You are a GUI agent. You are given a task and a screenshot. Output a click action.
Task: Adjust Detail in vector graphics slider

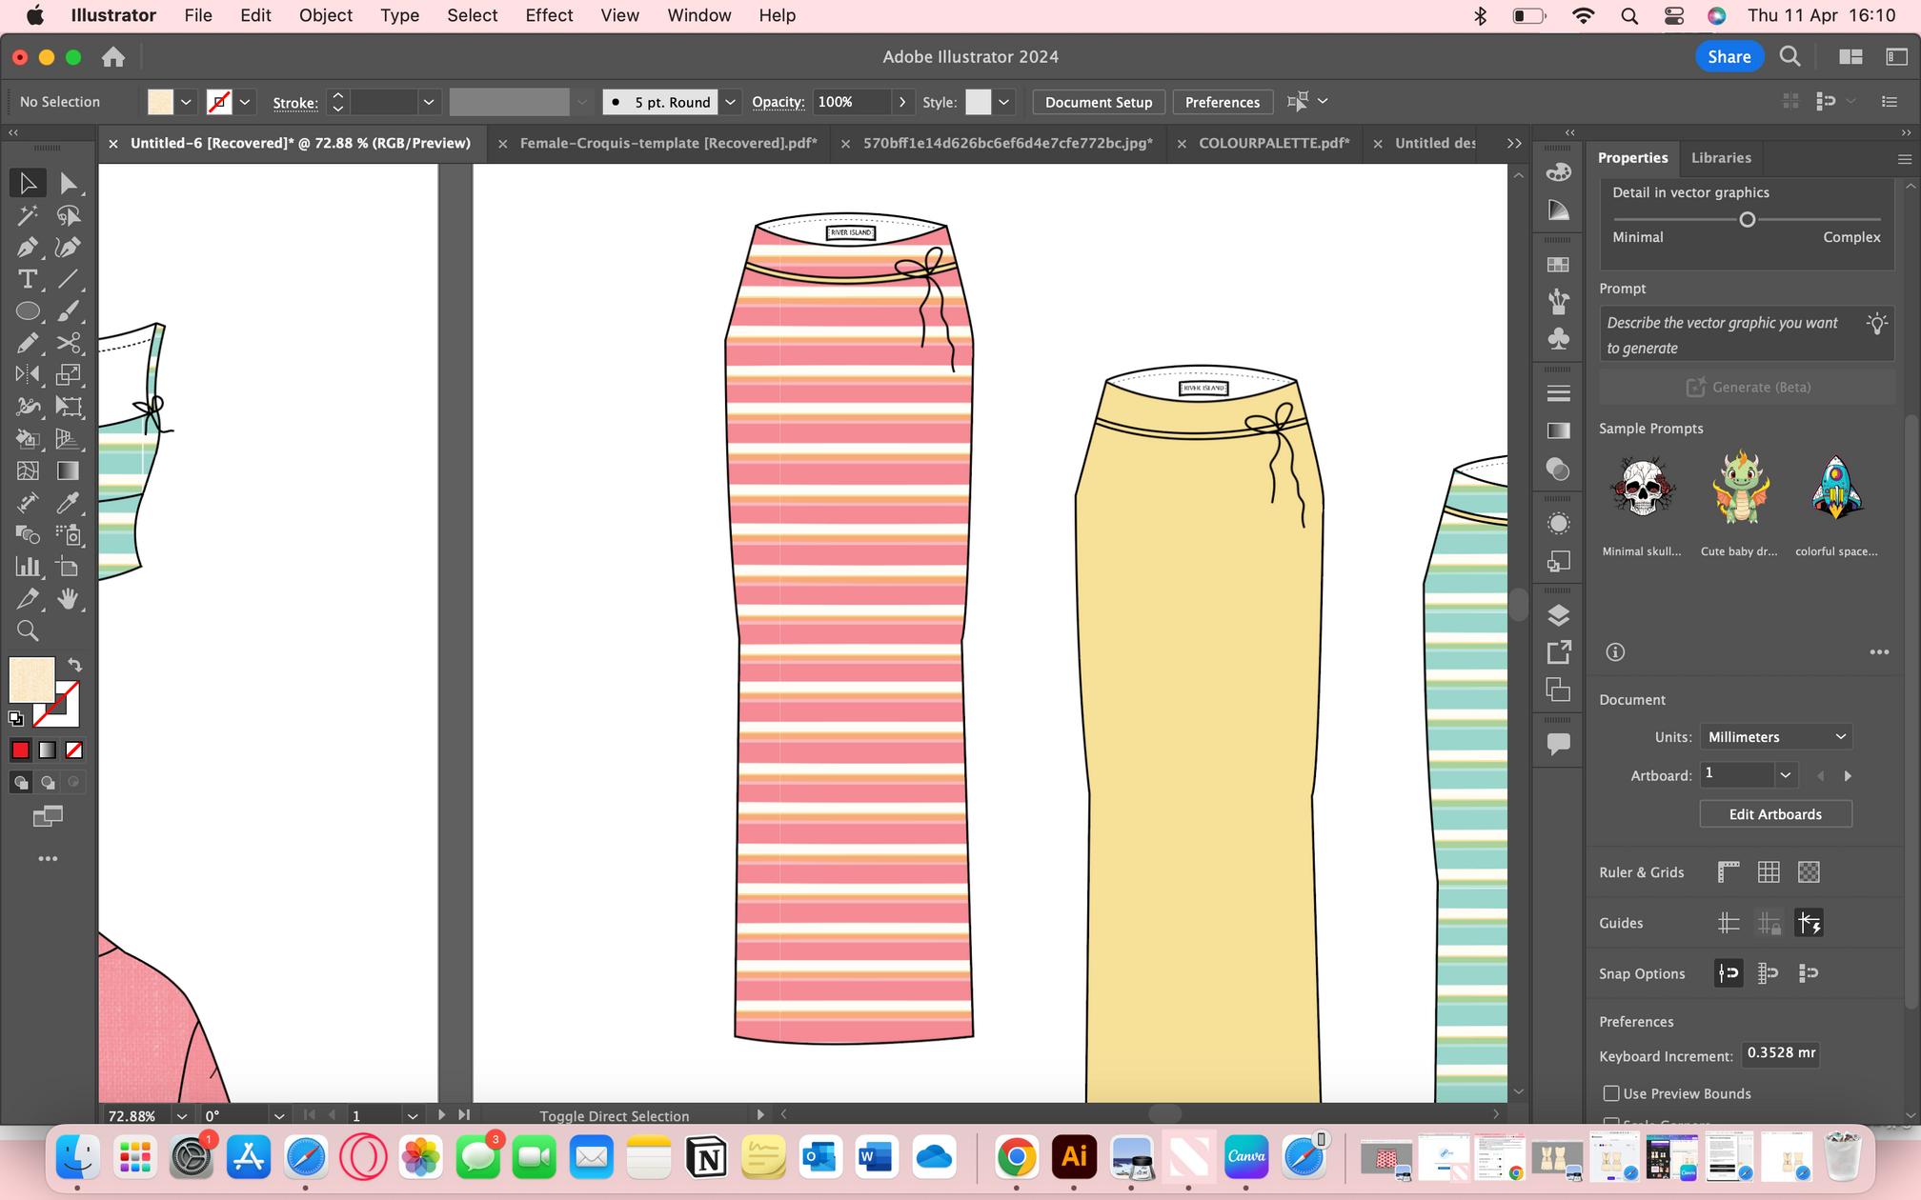click(x=1747, y=220)
